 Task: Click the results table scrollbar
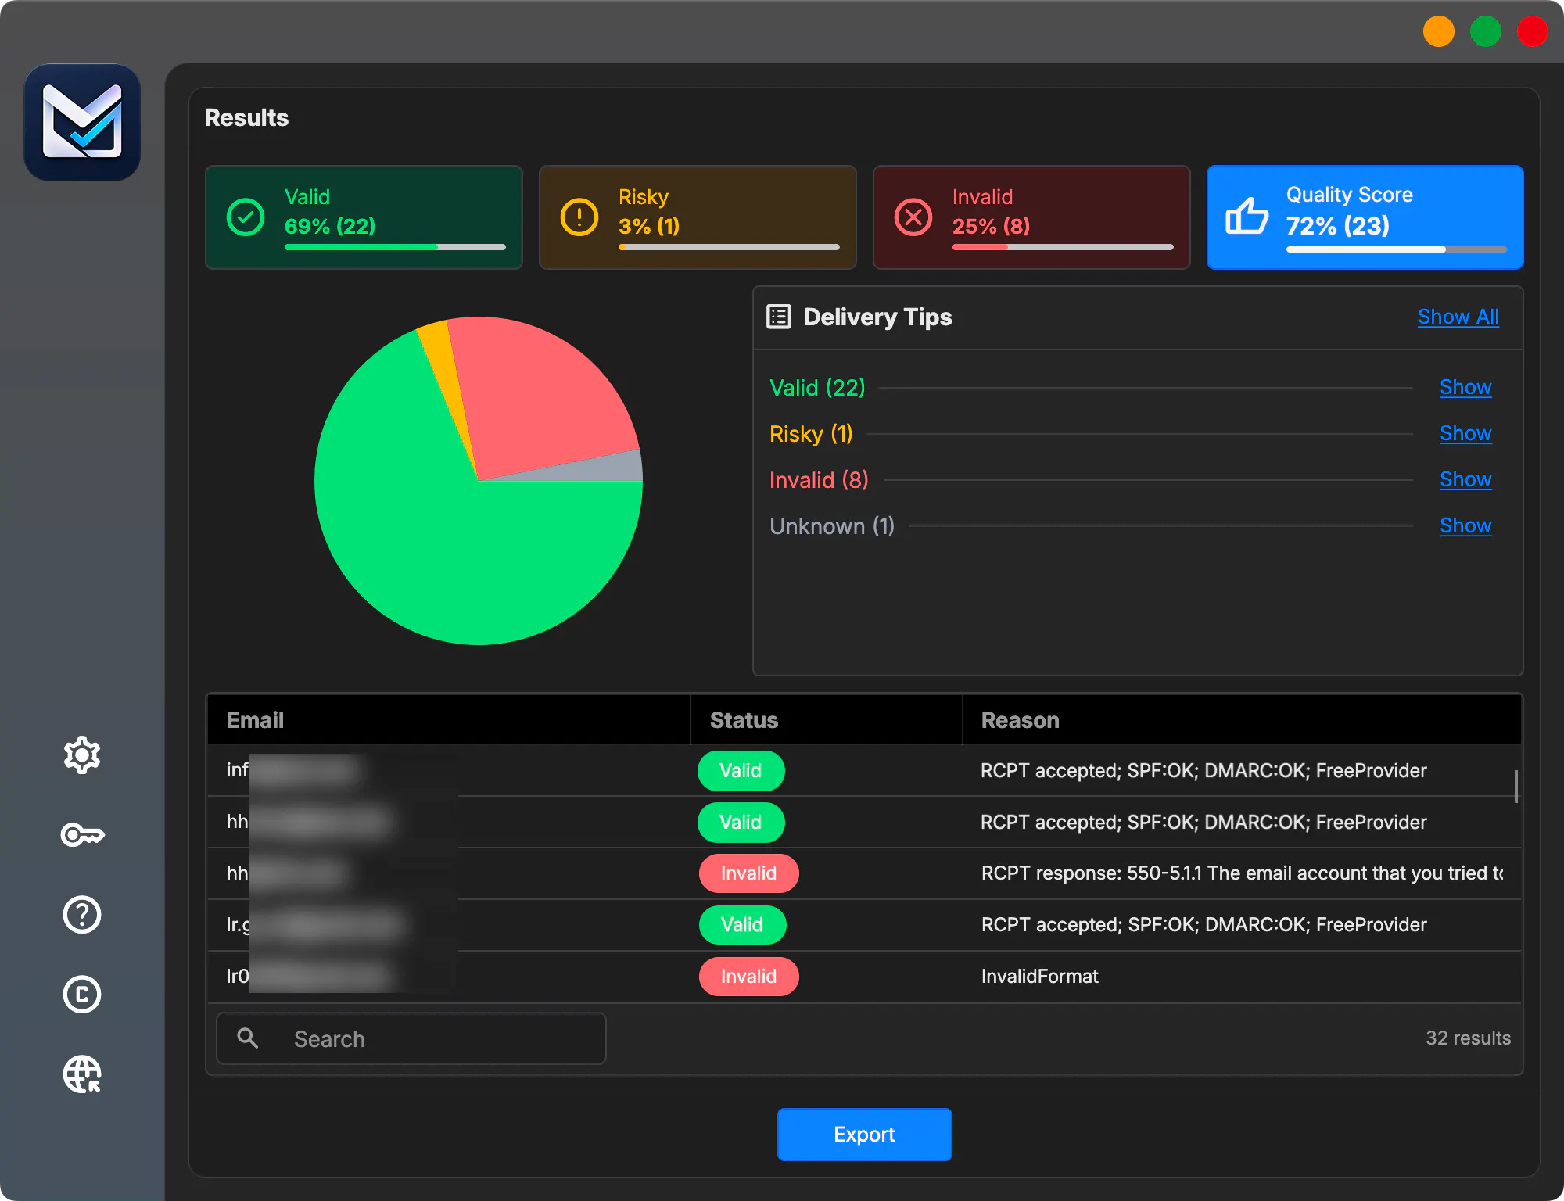click(1516, 787)
